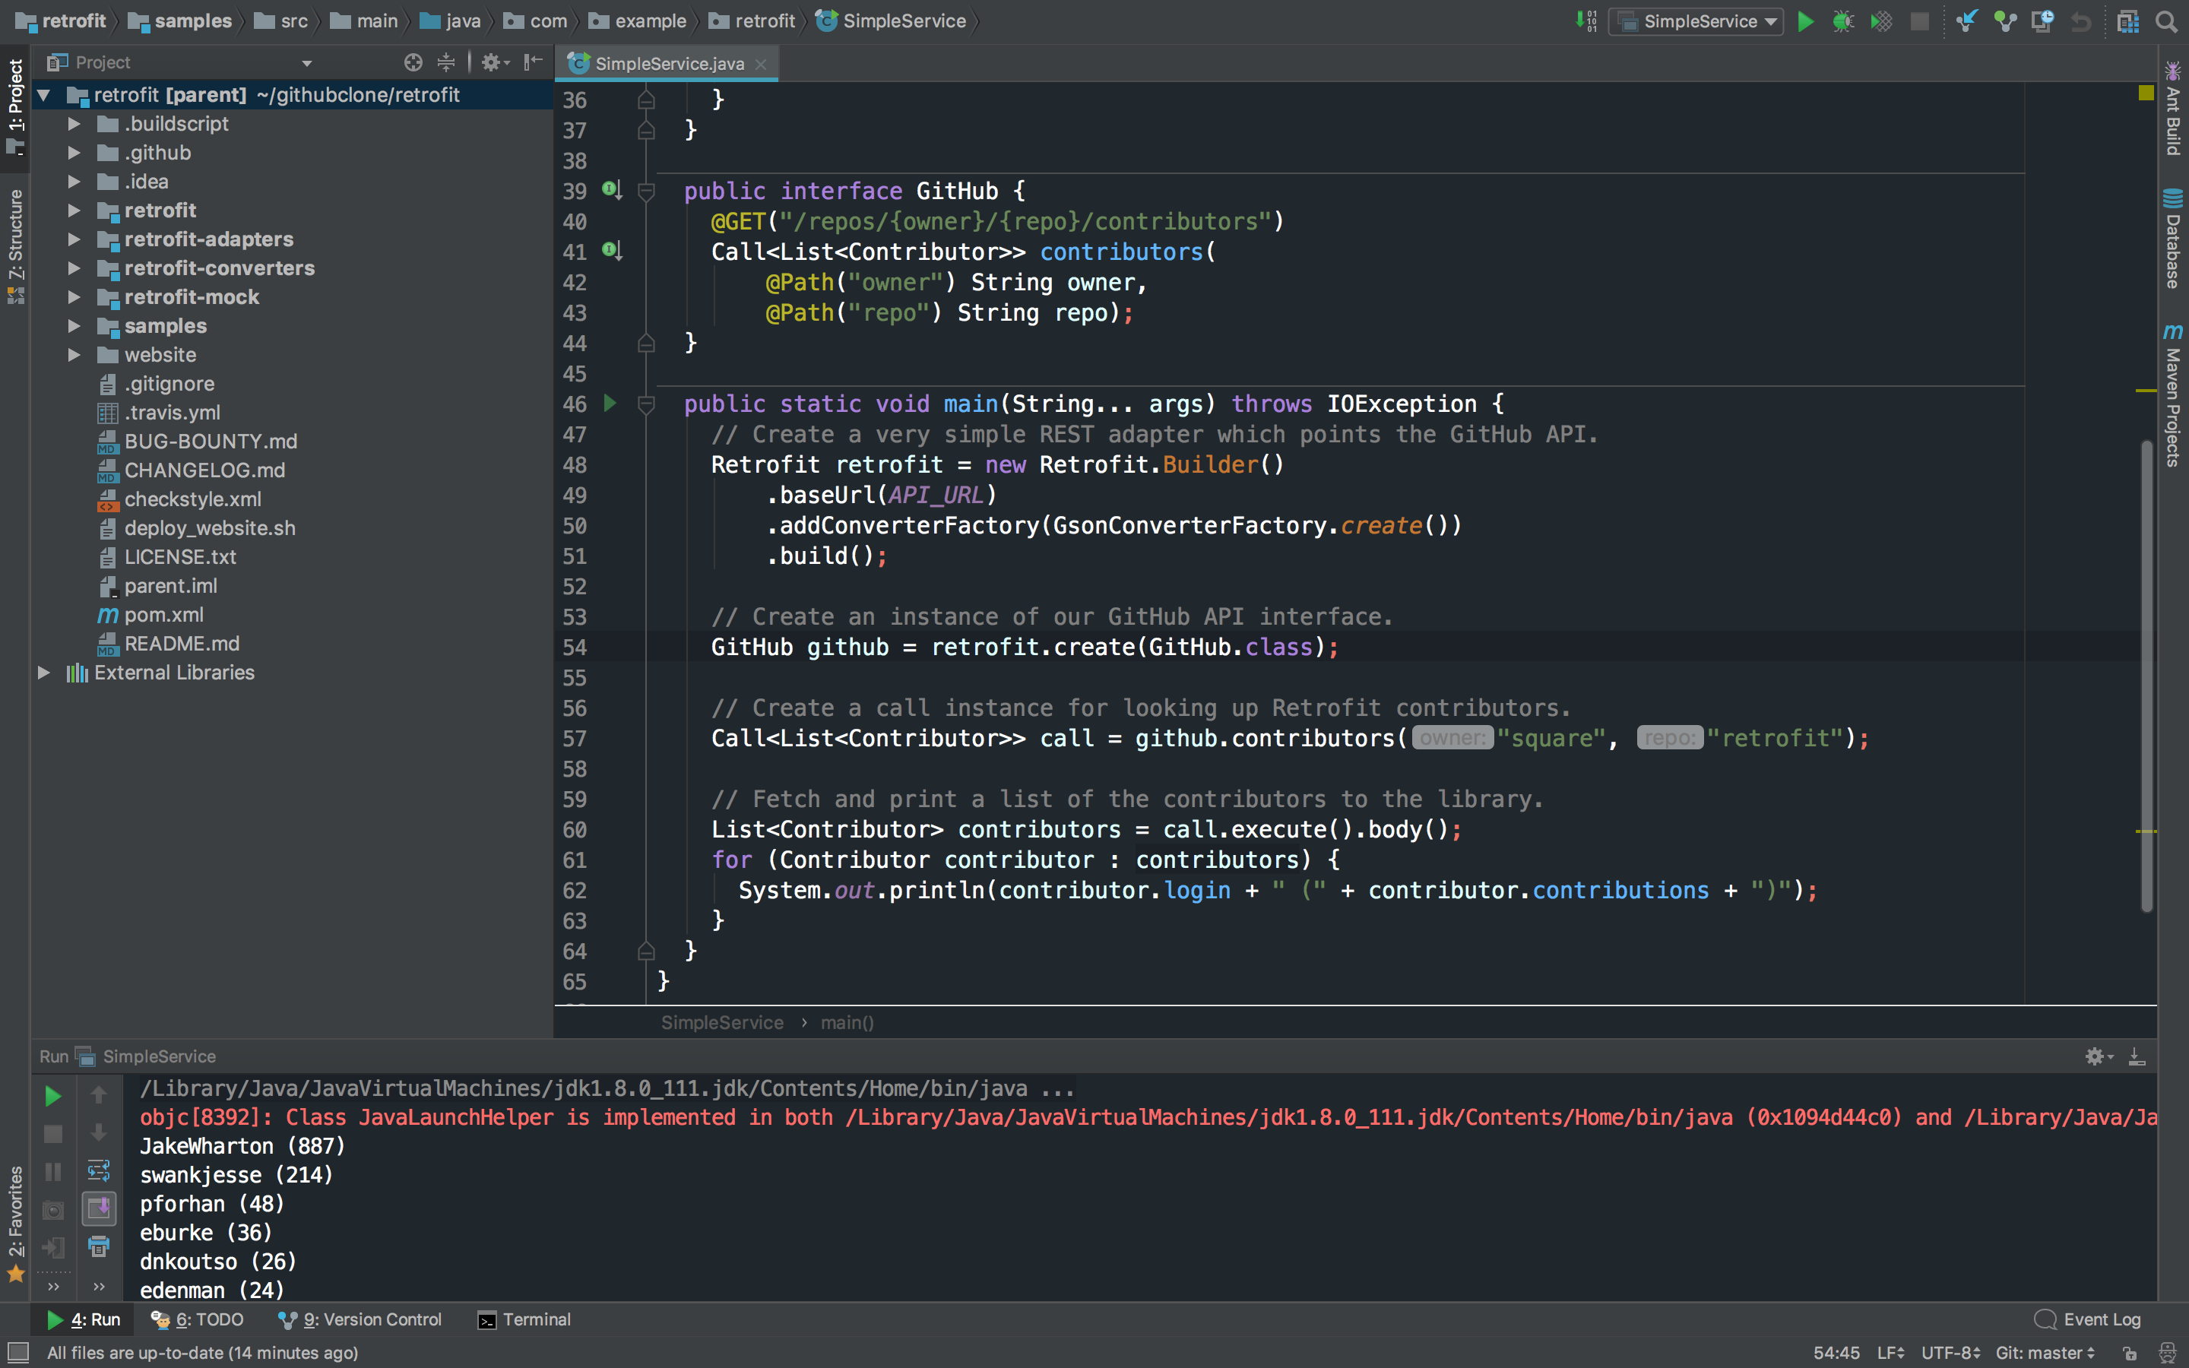2189x1368 pixels.
Task: Print console output using the printer icon
Action: (x=99, y=1246)
